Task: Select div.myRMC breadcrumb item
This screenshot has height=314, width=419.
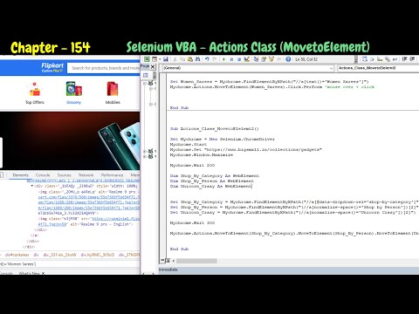Action: click(x=98, y=255)
